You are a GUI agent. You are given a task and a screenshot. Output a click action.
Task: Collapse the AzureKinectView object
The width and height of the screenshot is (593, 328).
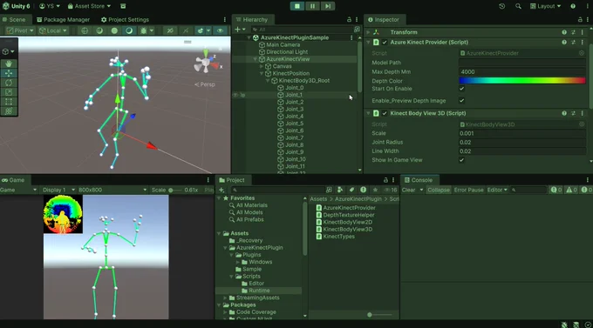[x=256, y=59]
